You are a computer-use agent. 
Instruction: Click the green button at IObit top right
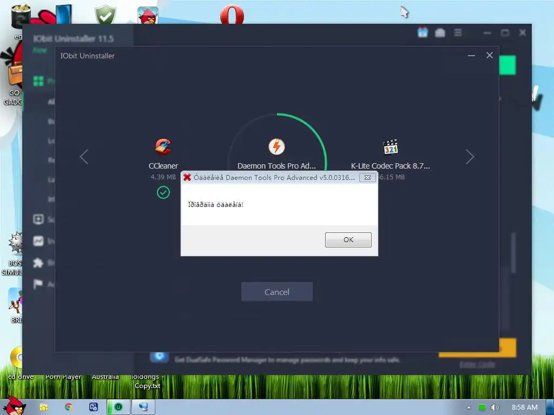[x=507, y=65]
